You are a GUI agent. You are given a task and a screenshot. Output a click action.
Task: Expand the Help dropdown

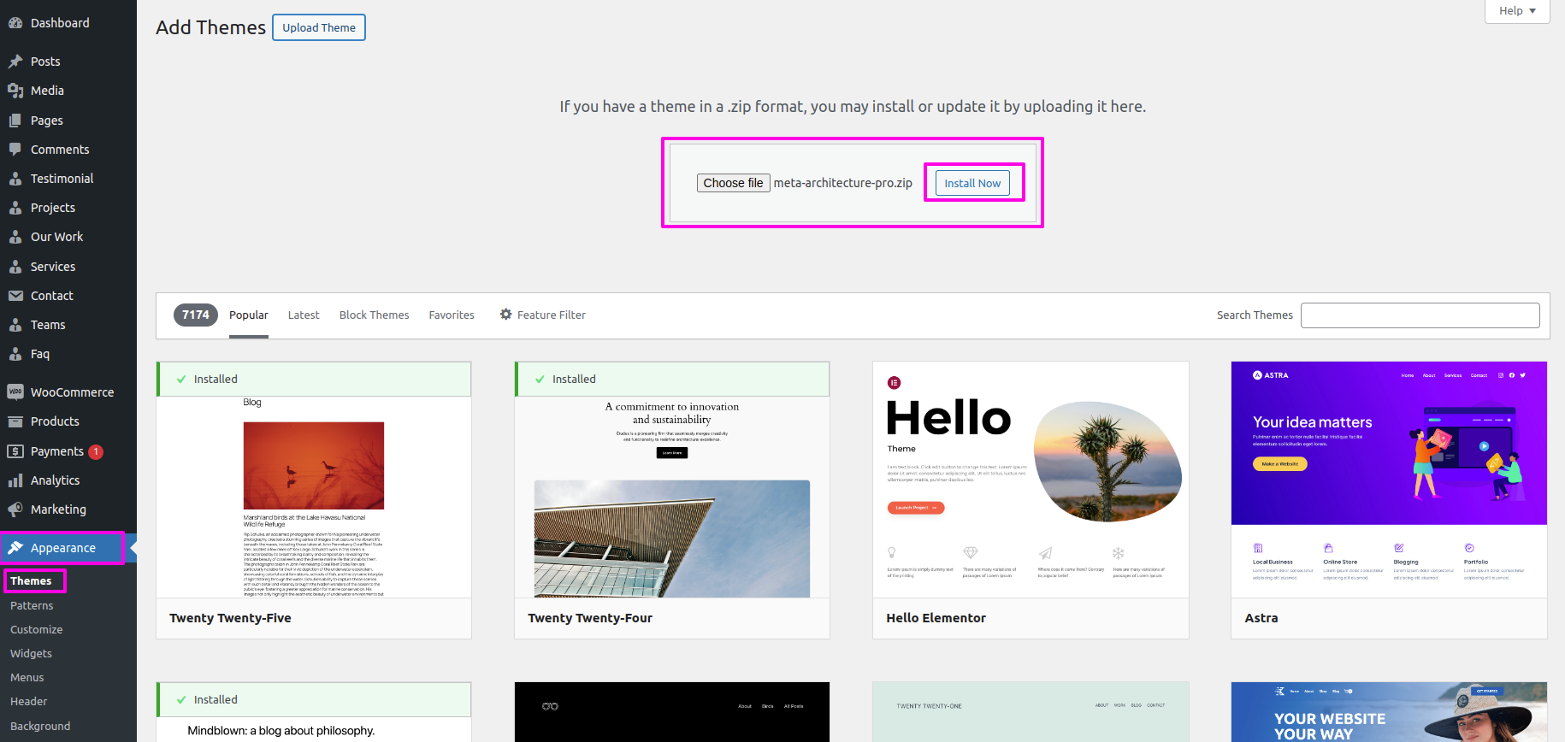1517,11
